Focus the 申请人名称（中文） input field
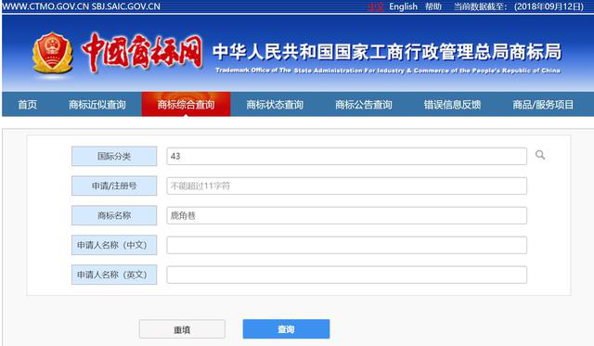Image resolution: width=594 pixels, height=346 pixels. pyautogui.click(x=346, y=245)
